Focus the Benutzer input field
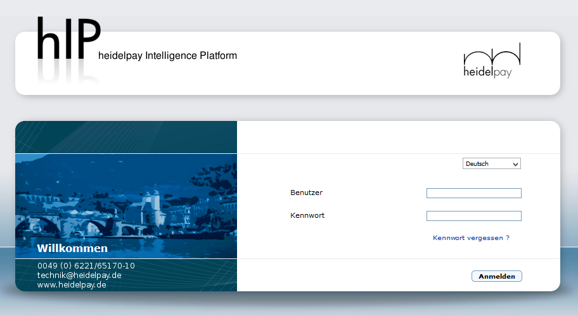The image size is (578, 316). (x=473, y=193)
